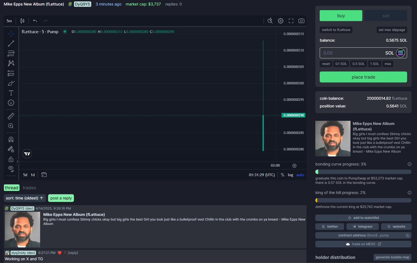Open the thread tab

coord(11,188)
